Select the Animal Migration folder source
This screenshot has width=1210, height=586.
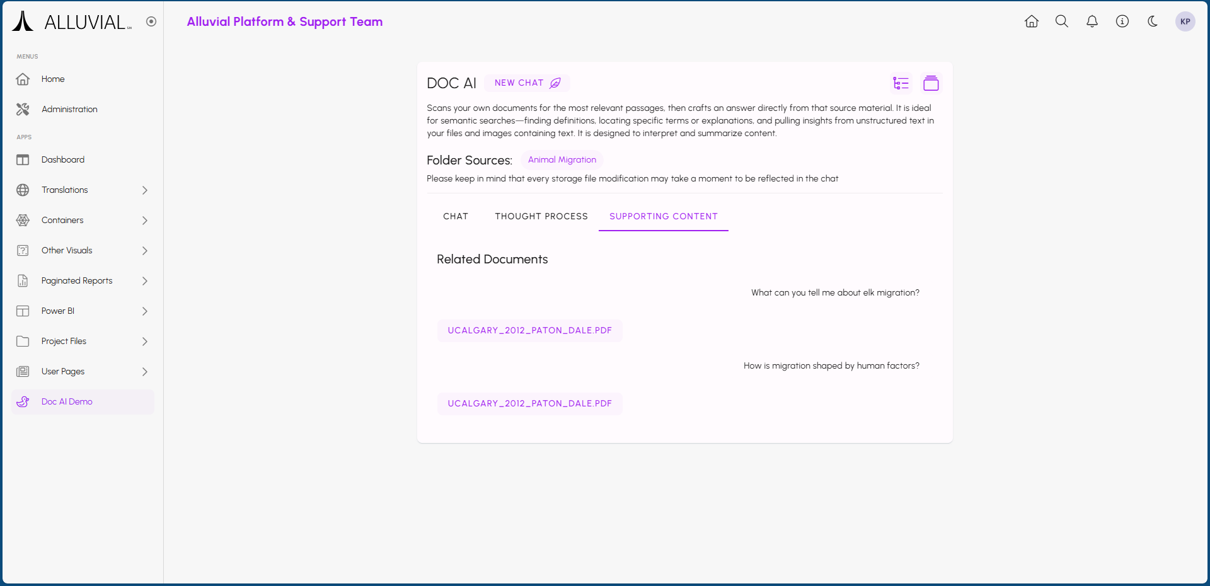pos(562,160)
